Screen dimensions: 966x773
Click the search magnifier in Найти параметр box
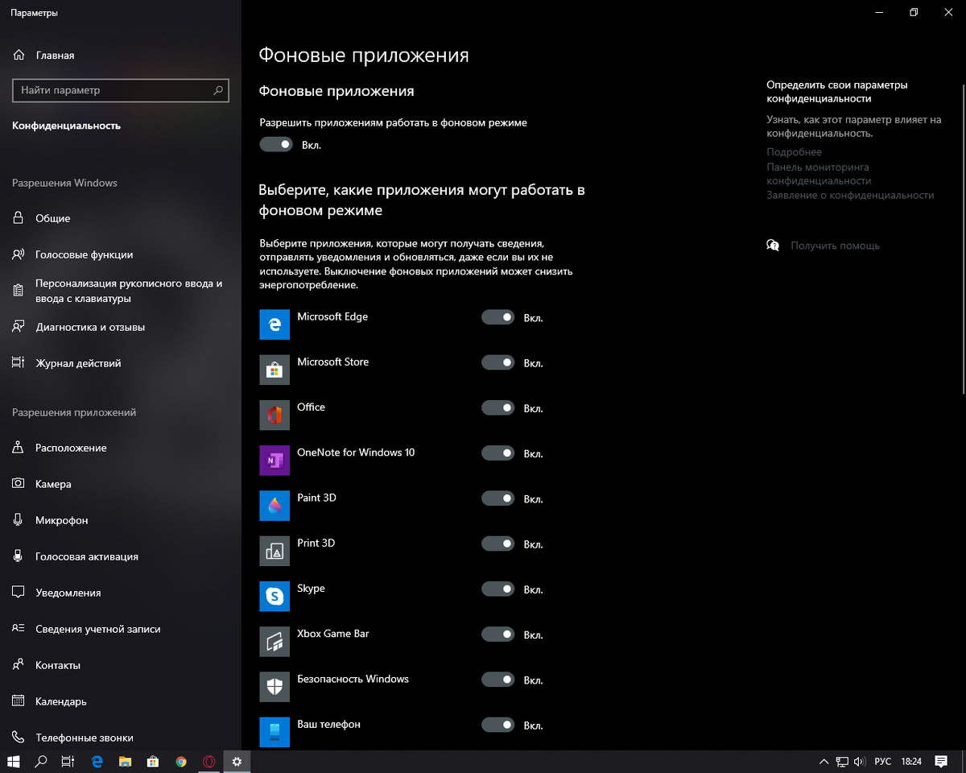(218, 90)
